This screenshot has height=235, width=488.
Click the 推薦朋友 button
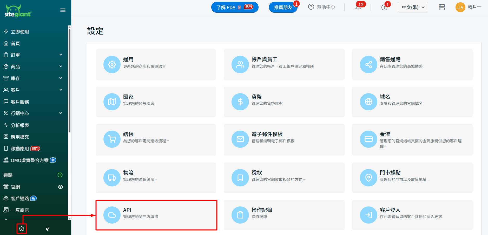click(283, 7)
